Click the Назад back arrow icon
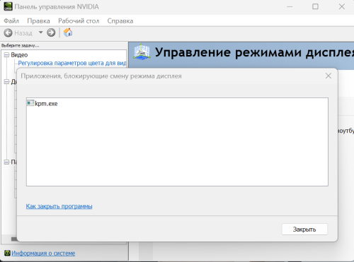 (x=8, y=32)
